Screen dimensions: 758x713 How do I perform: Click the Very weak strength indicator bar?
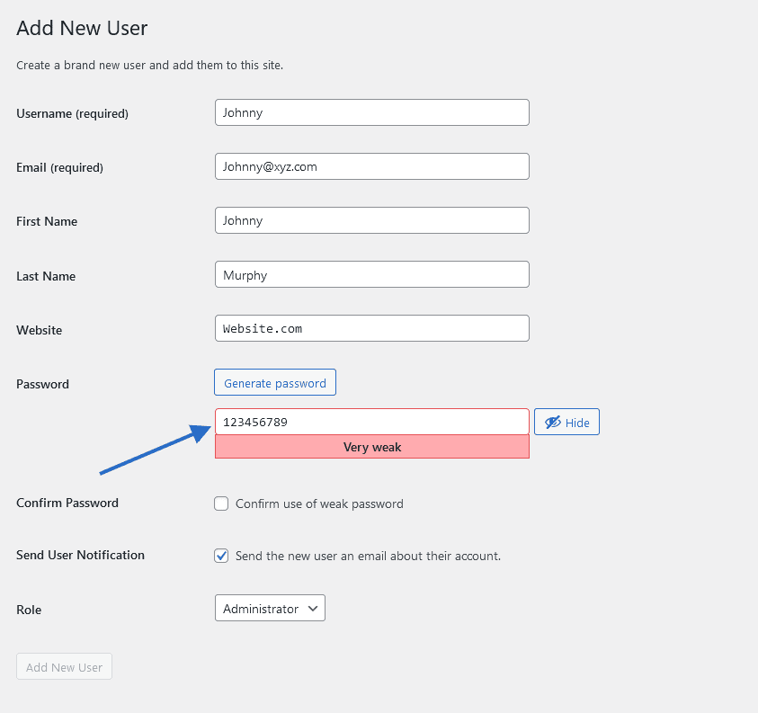point(371,447)
